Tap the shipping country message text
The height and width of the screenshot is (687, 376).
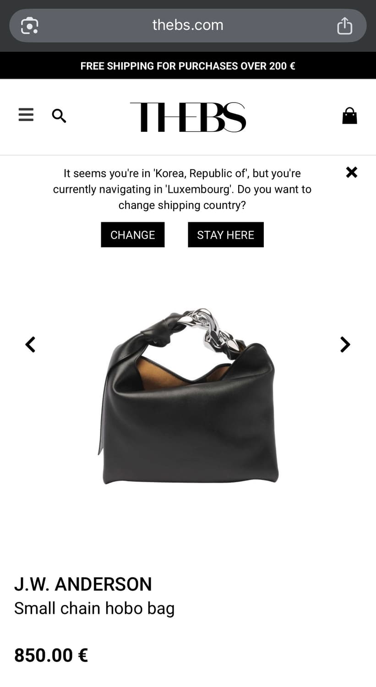182,189
